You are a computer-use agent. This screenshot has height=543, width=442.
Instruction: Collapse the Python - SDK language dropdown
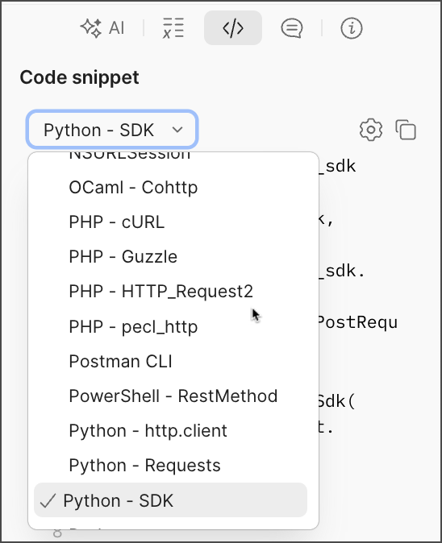point(112,129)
